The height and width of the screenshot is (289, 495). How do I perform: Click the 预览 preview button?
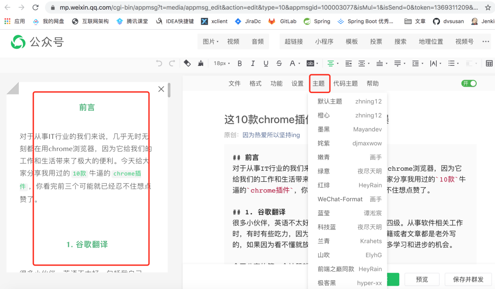point(421,279)
